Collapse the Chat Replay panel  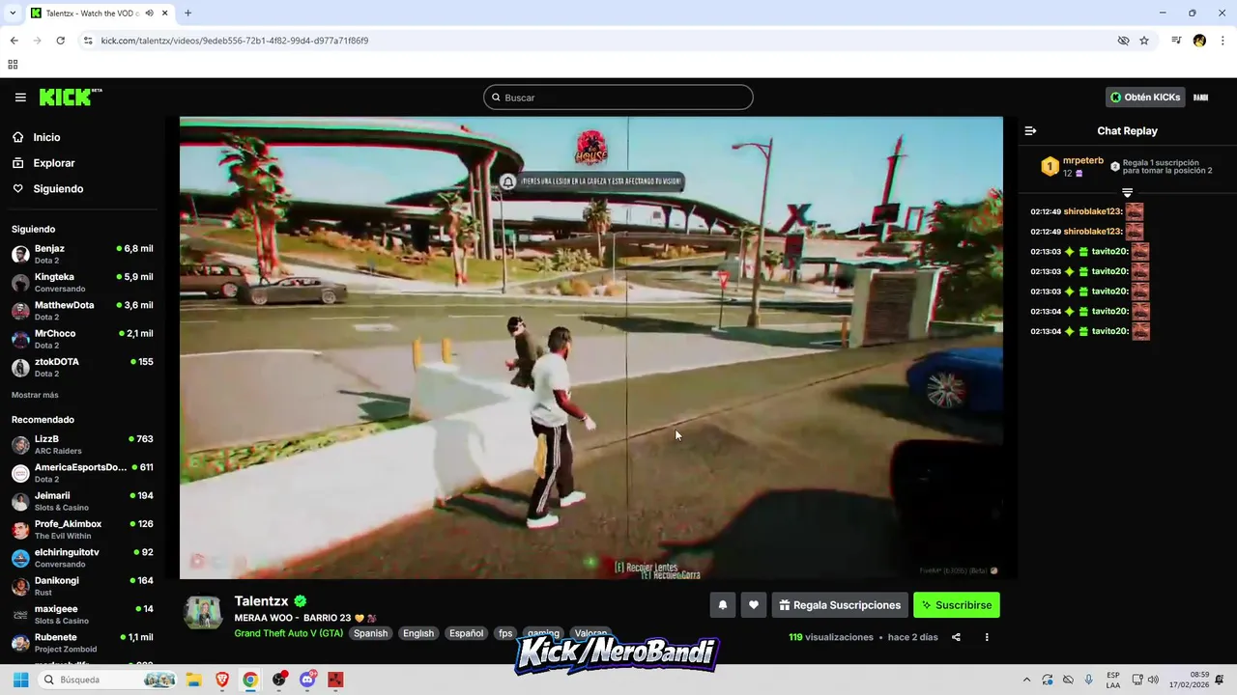tap(1030, 130)
